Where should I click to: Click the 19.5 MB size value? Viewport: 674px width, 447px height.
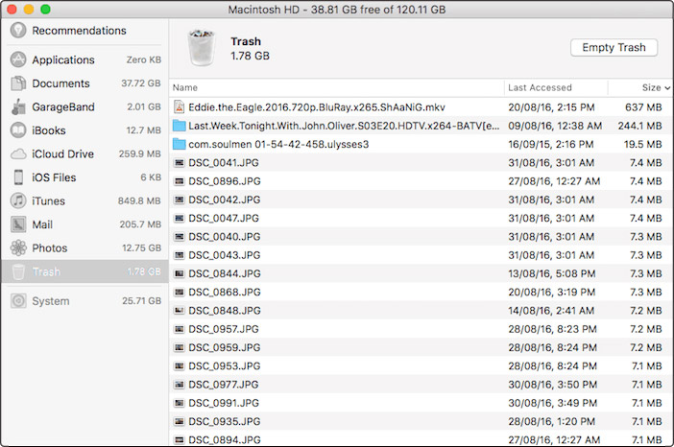coord(643,144)
